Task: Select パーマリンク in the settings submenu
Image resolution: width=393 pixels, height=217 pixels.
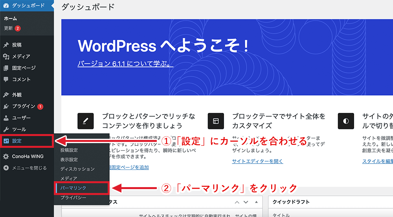Action: [73, 188]
